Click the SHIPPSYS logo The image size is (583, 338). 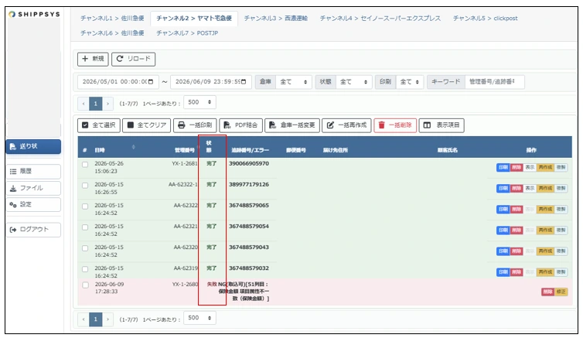[x=34, y=14]
